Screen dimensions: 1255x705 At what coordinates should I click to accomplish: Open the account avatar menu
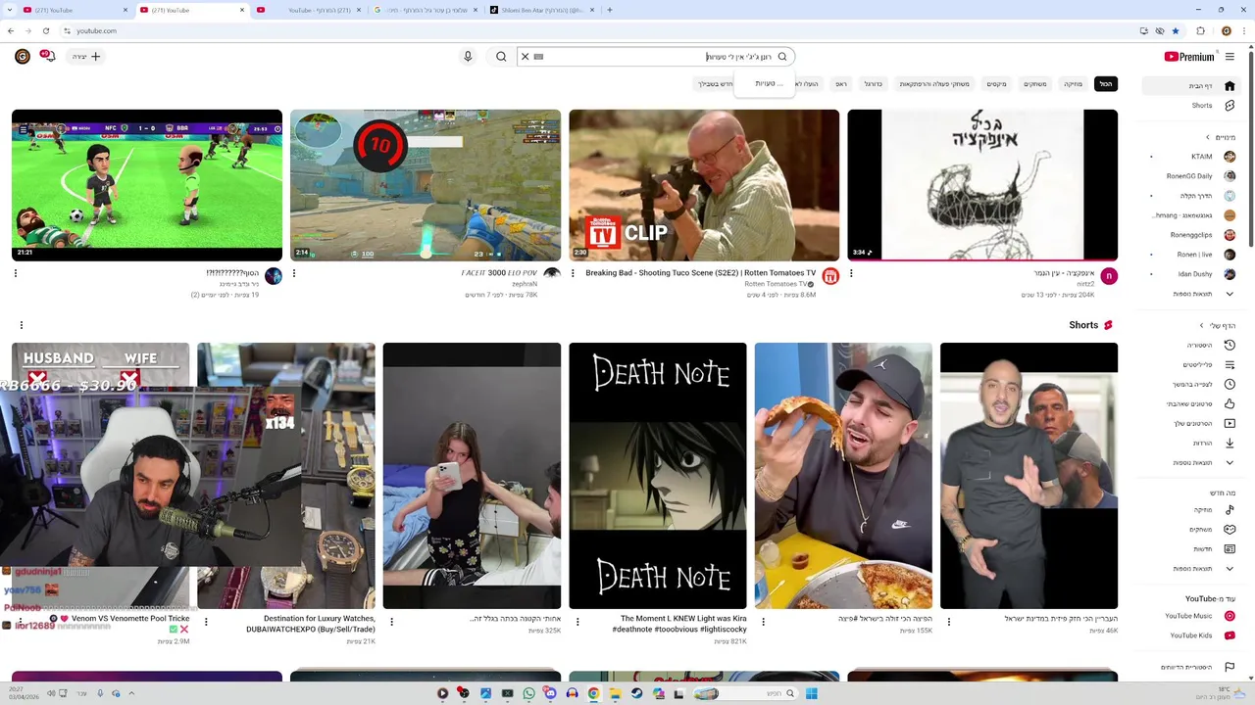click(22, 57)
